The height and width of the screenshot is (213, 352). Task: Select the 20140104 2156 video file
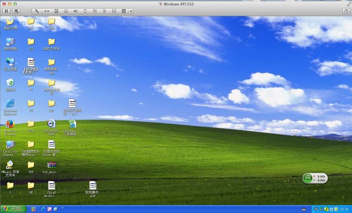pos(51,128)
